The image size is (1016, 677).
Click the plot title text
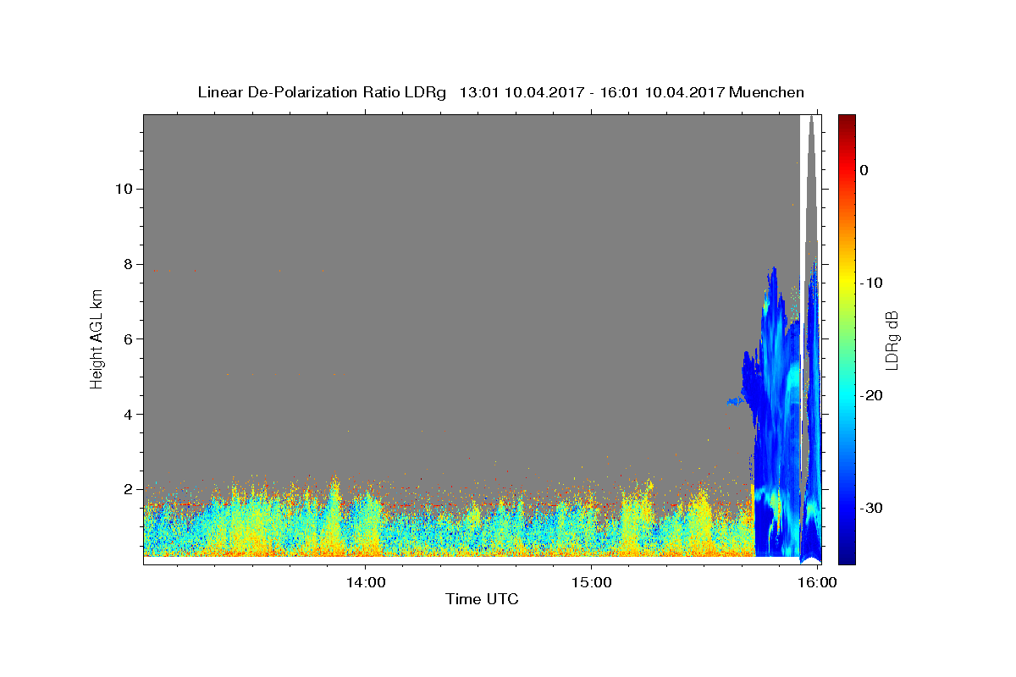[500, 92]
